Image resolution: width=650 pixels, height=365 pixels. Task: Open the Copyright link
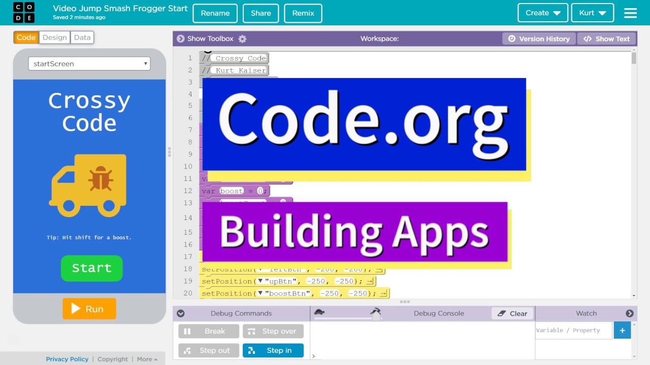pos(113,359)
